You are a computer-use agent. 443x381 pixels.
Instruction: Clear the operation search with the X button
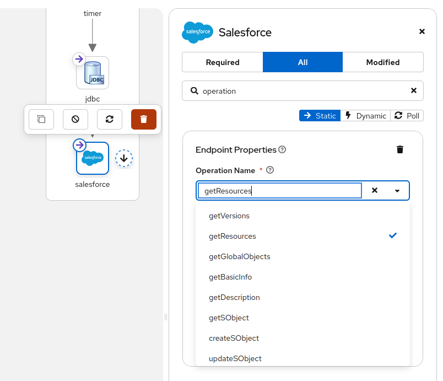[x=414, y=90]
